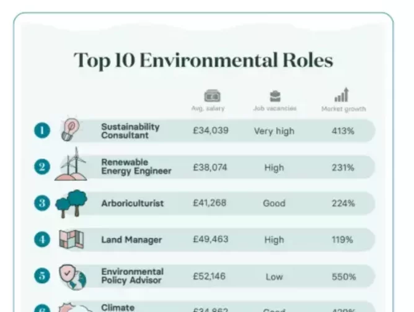Click the partially visible Climate row label
This screenshot has height=312, width=414.
[x=118, y=308]
